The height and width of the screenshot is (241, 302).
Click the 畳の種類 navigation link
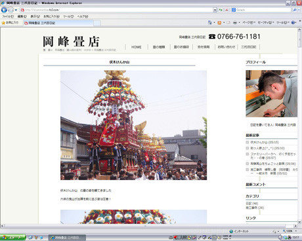159,47
